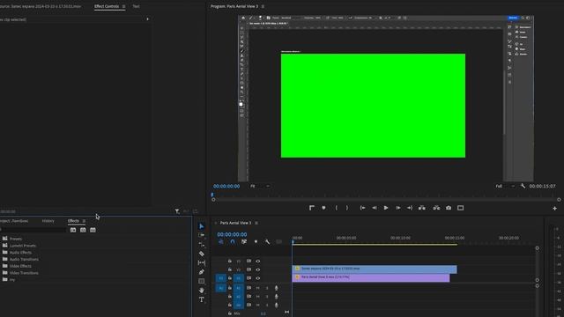Click Go to Out point button
The image size is (564, 317).
coord(410,208)
